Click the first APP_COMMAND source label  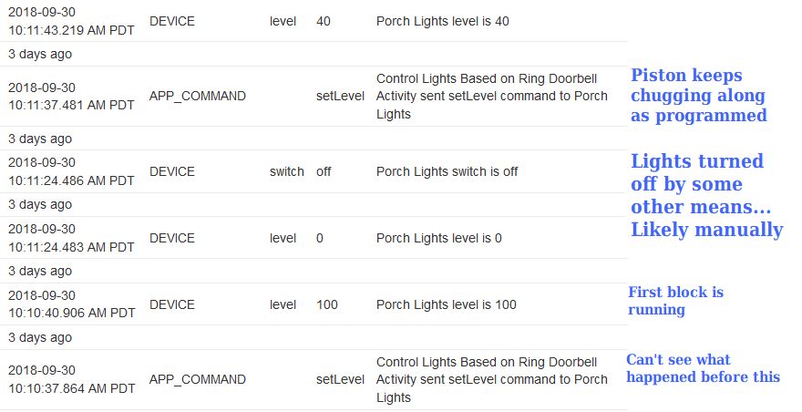coord(198,96)
